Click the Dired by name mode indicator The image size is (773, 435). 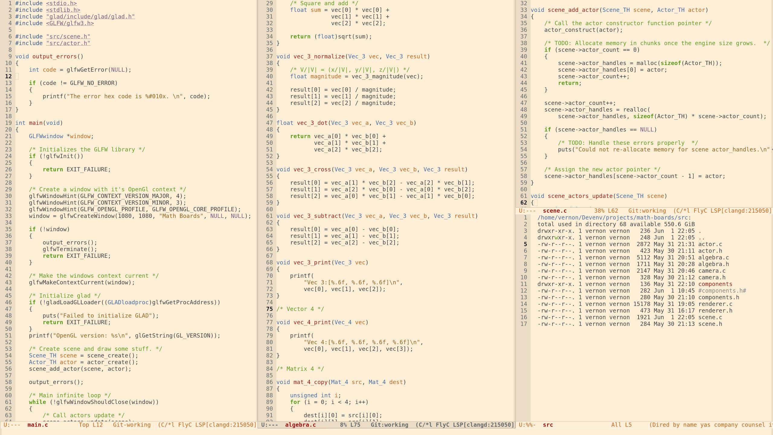click(x=674, y=425)
